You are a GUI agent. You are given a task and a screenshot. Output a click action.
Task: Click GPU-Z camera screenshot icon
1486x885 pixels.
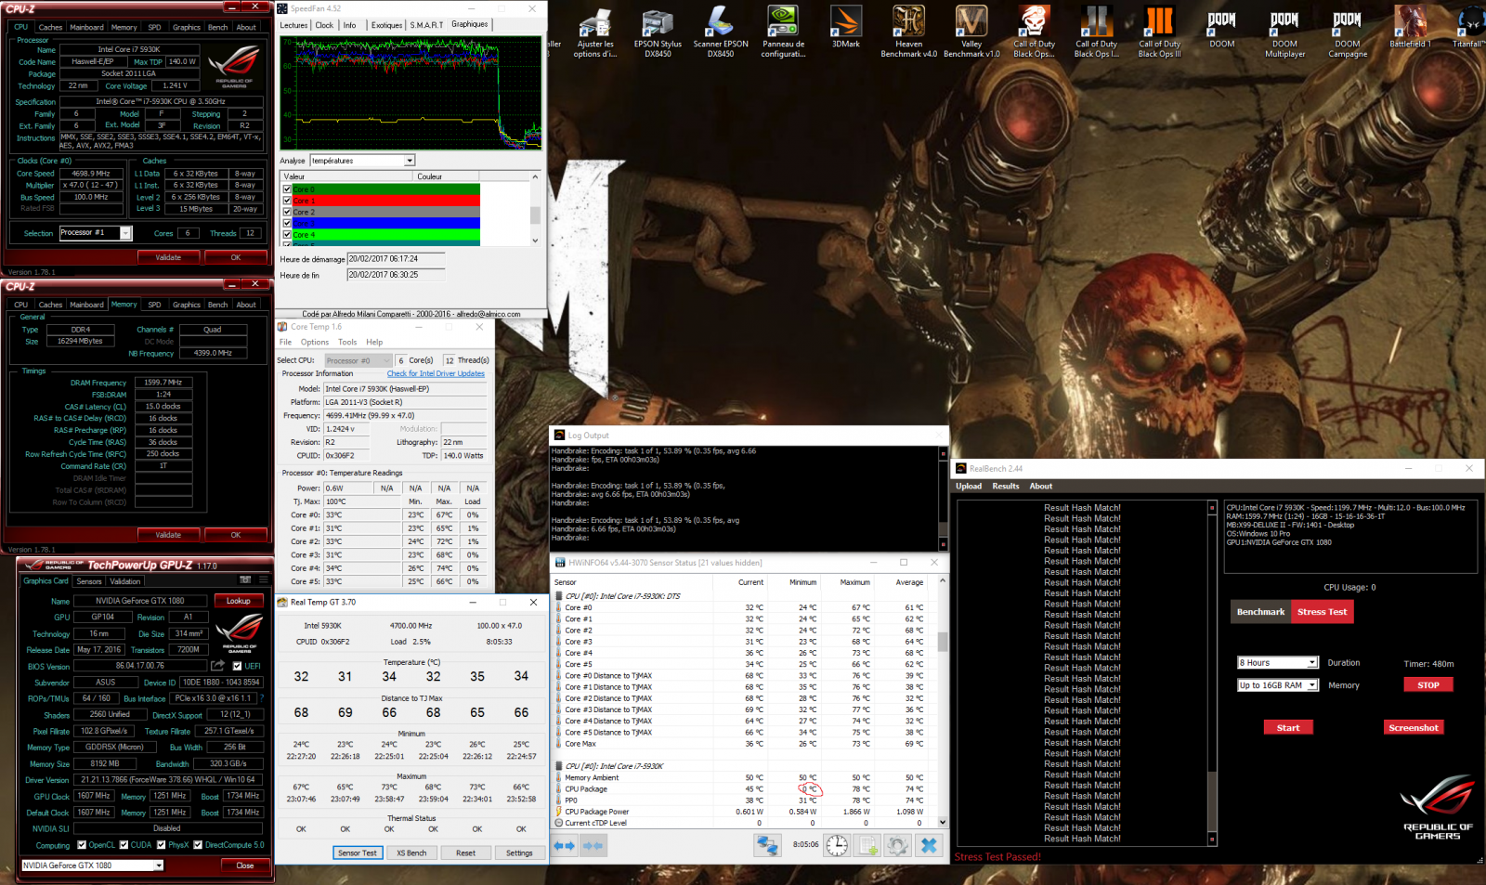click(x=245, y=580)
